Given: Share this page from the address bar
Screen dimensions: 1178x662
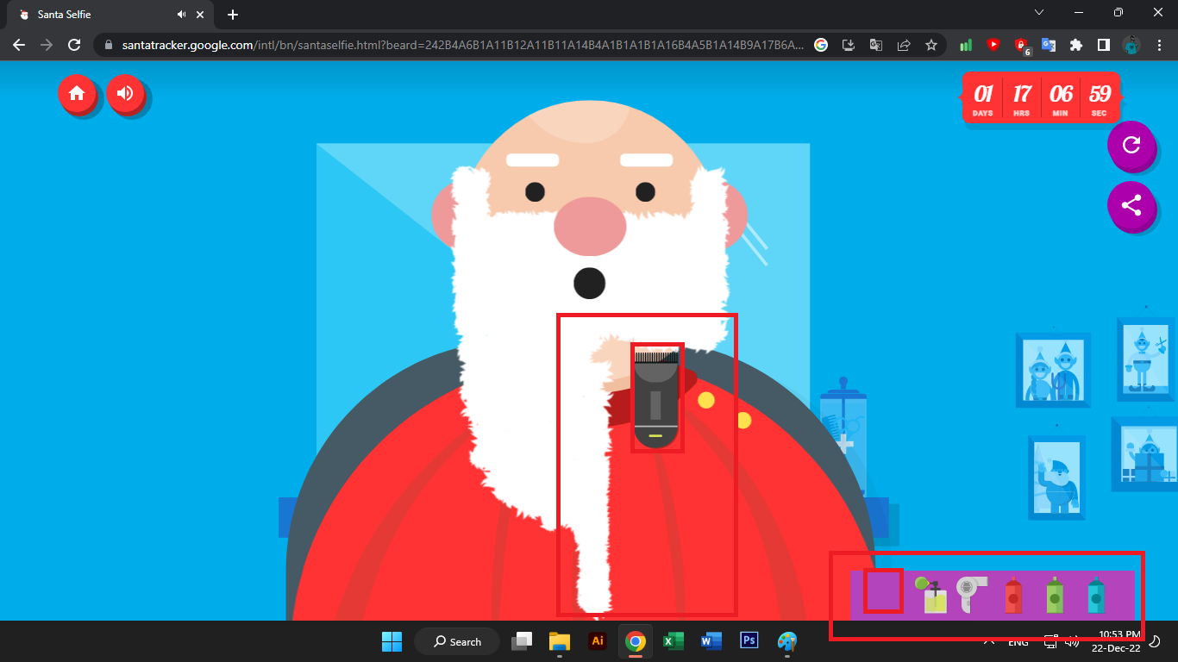Looking at the screenshot, I should pos(904,45).
